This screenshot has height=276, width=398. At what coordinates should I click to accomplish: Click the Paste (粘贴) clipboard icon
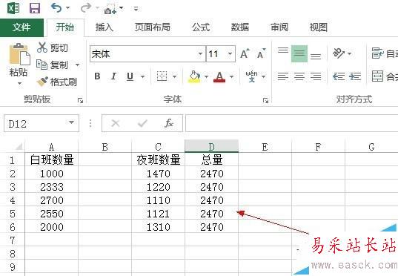coord(19,54)
